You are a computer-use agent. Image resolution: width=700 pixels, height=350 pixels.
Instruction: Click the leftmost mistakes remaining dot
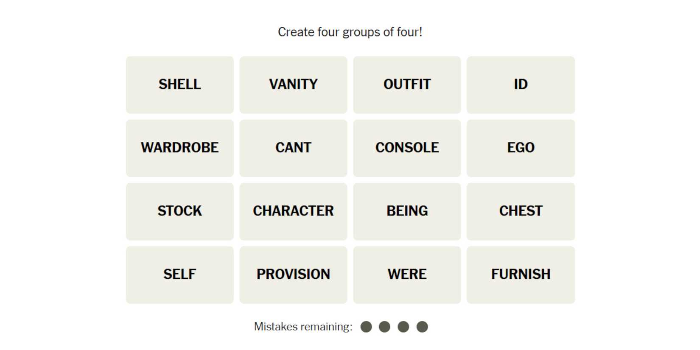coord(366,327)
